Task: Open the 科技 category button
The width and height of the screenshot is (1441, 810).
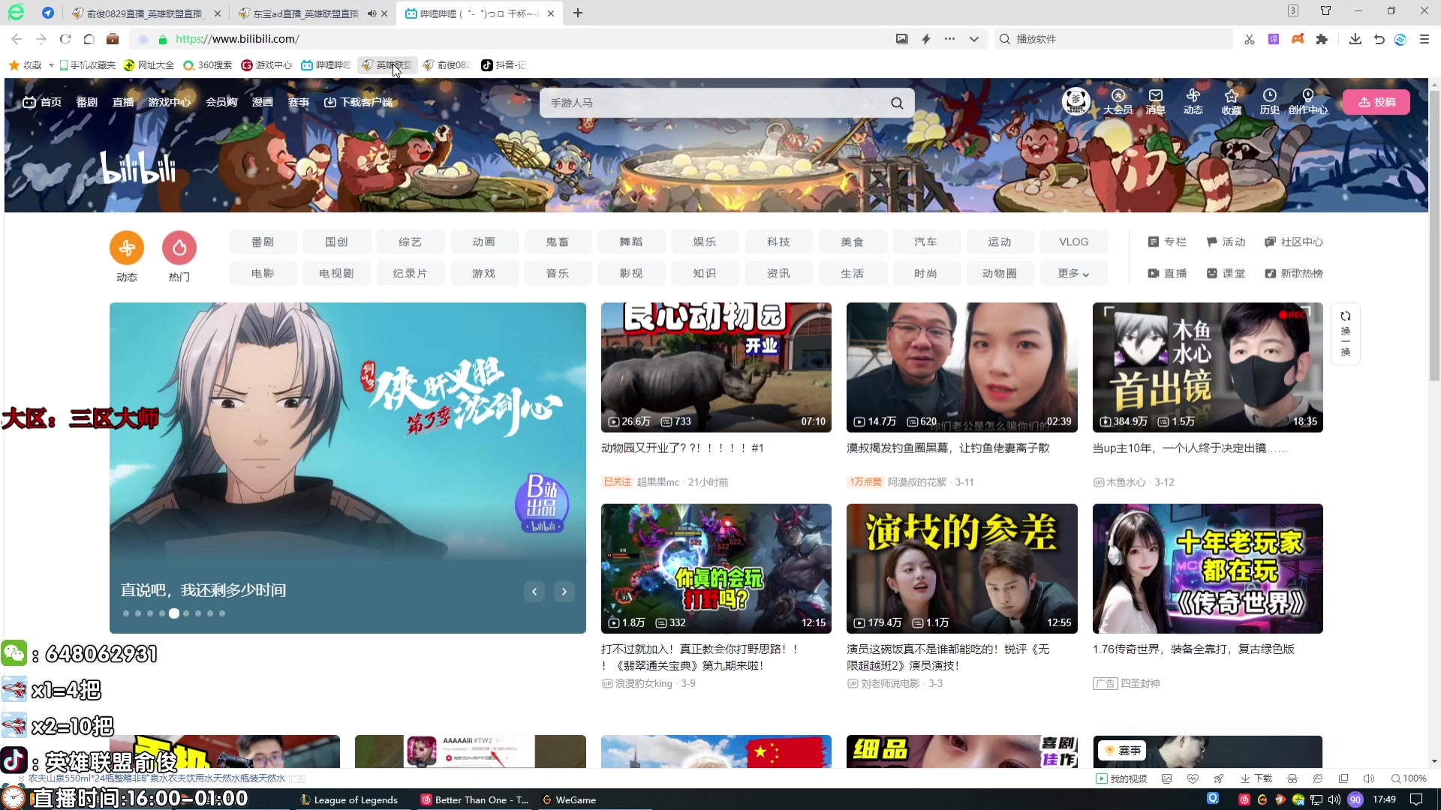Action: coord(778,241)
